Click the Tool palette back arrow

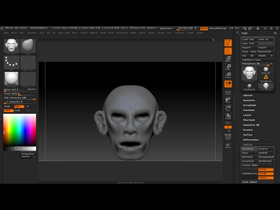[x=238, y=33]
